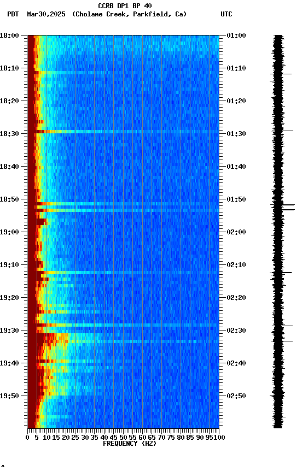Click the 19:50 PDT time label
The width and height of the screenshot is (302, 472).
(9, 396)
